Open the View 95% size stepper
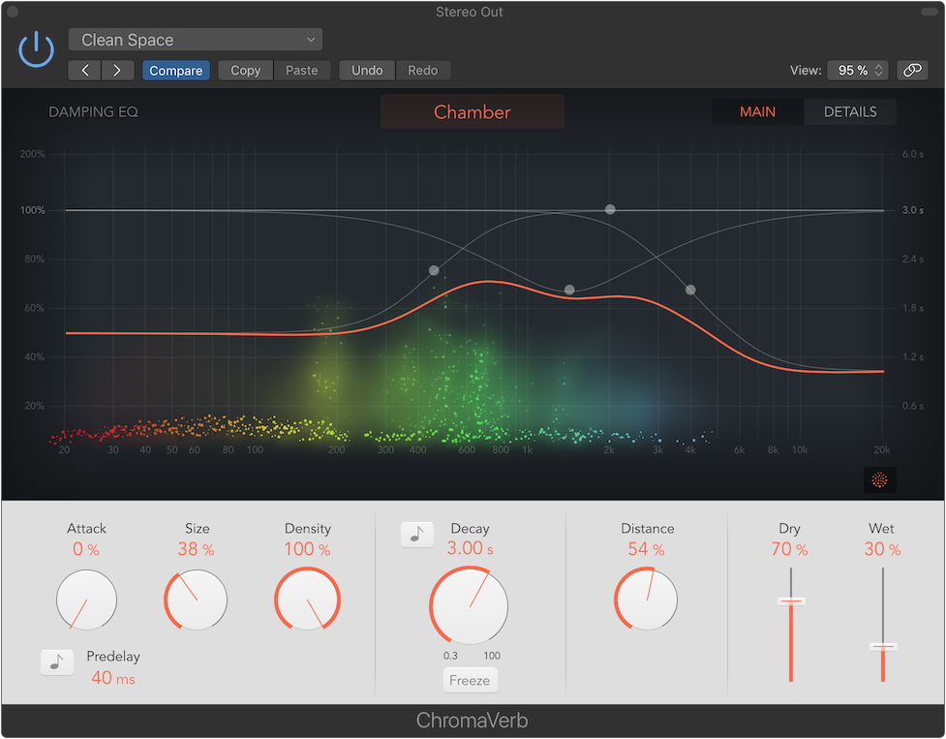 pos(857,71)
